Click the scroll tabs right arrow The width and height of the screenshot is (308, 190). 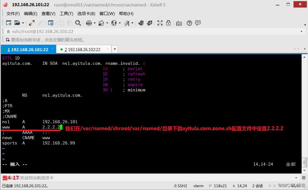299,49
